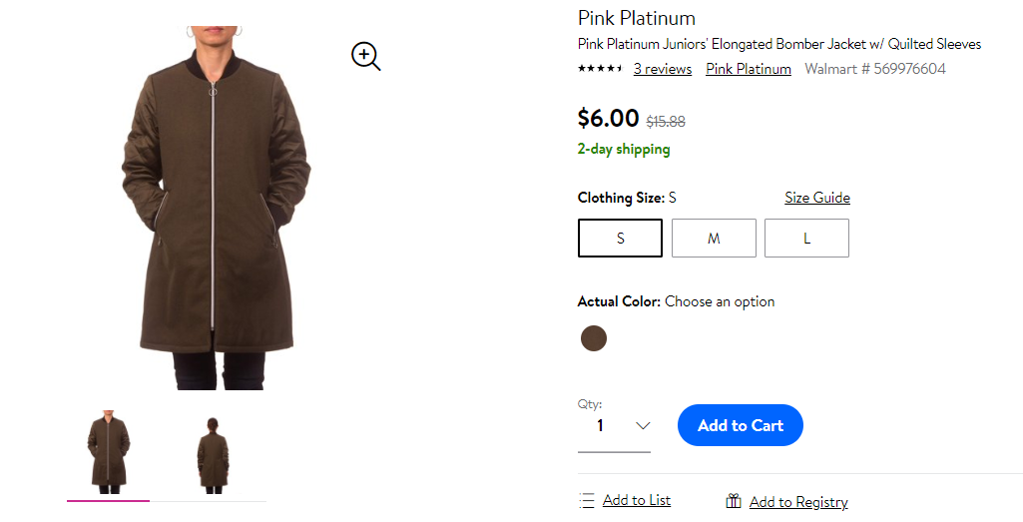This screenshot has width=1023, height=522.
Task: Select size M option
Action: point(714,239)
